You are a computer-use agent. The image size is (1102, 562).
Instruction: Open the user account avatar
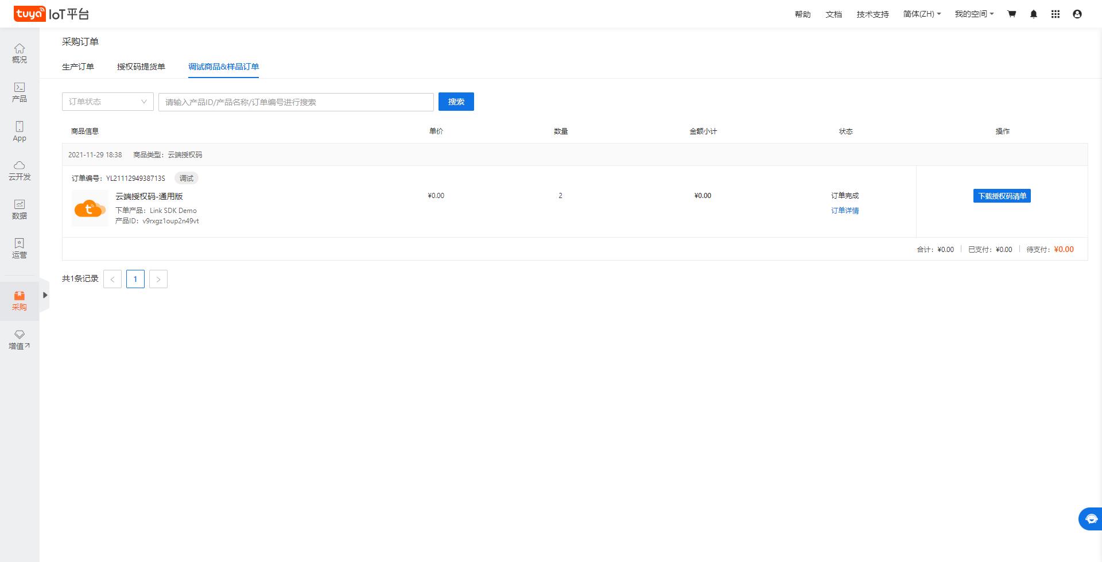coord(1077,14)
